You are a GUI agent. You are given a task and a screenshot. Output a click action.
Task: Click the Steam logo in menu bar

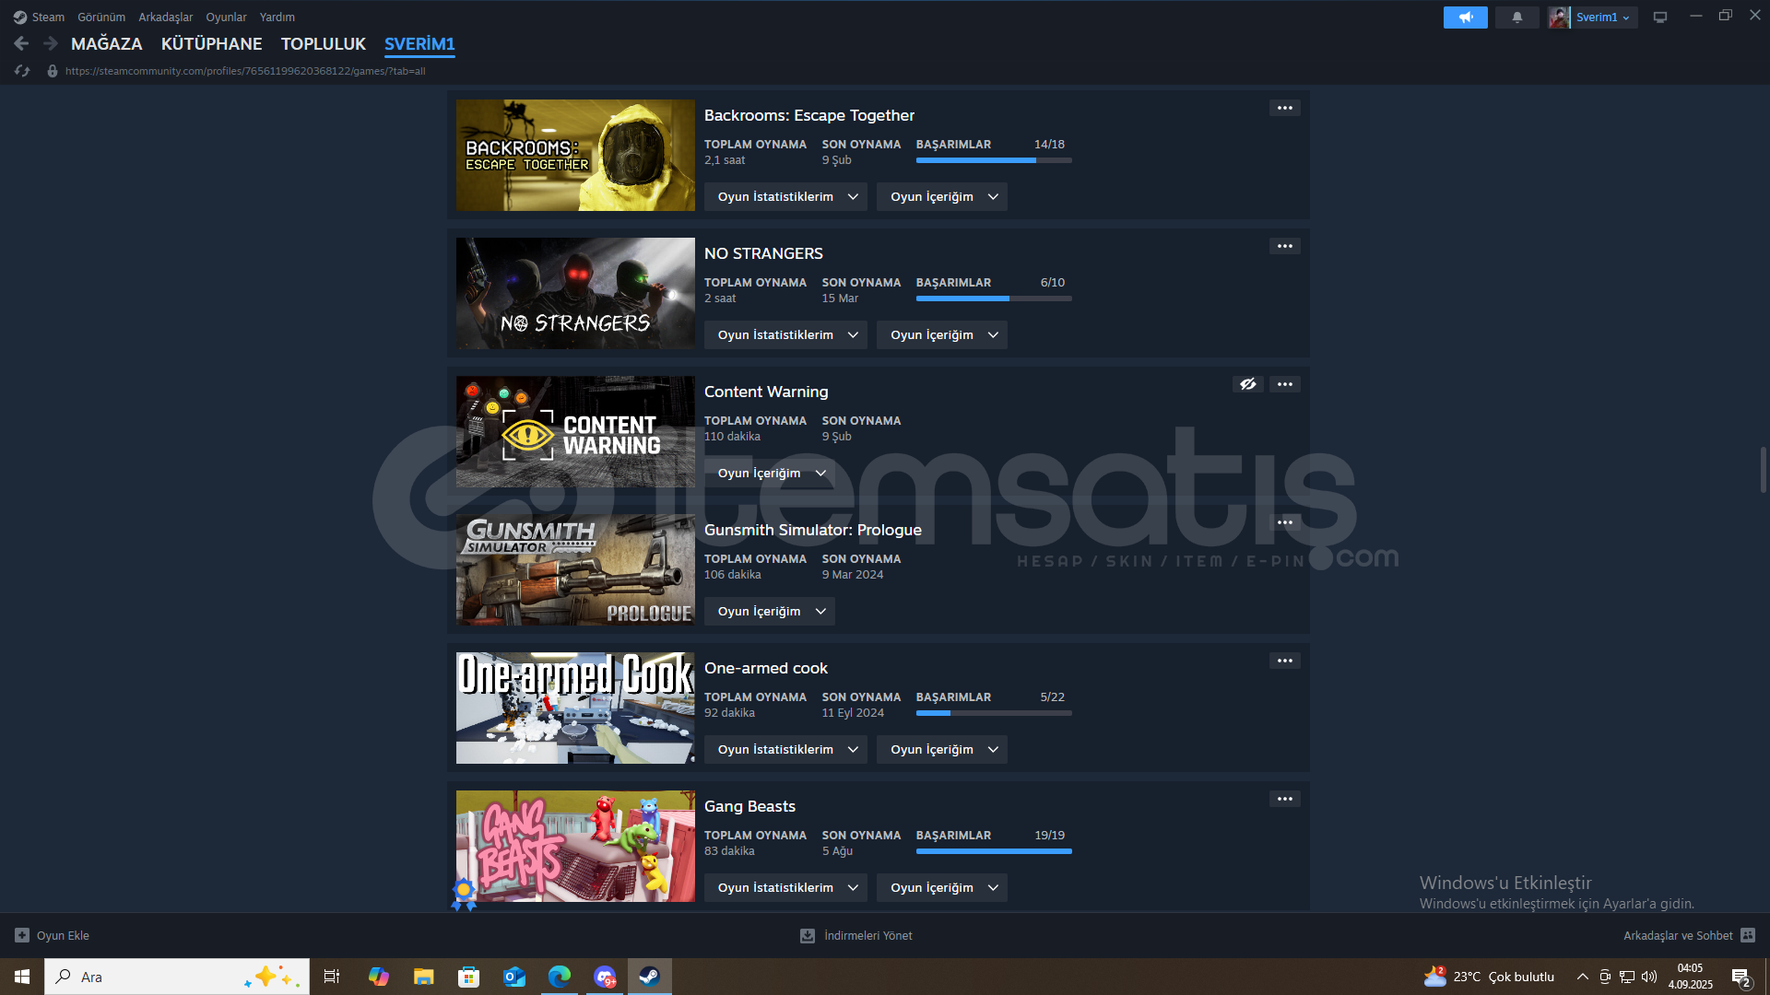(19, 18)
